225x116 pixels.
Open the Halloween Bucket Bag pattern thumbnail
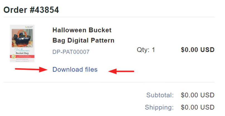click(22, 43)
